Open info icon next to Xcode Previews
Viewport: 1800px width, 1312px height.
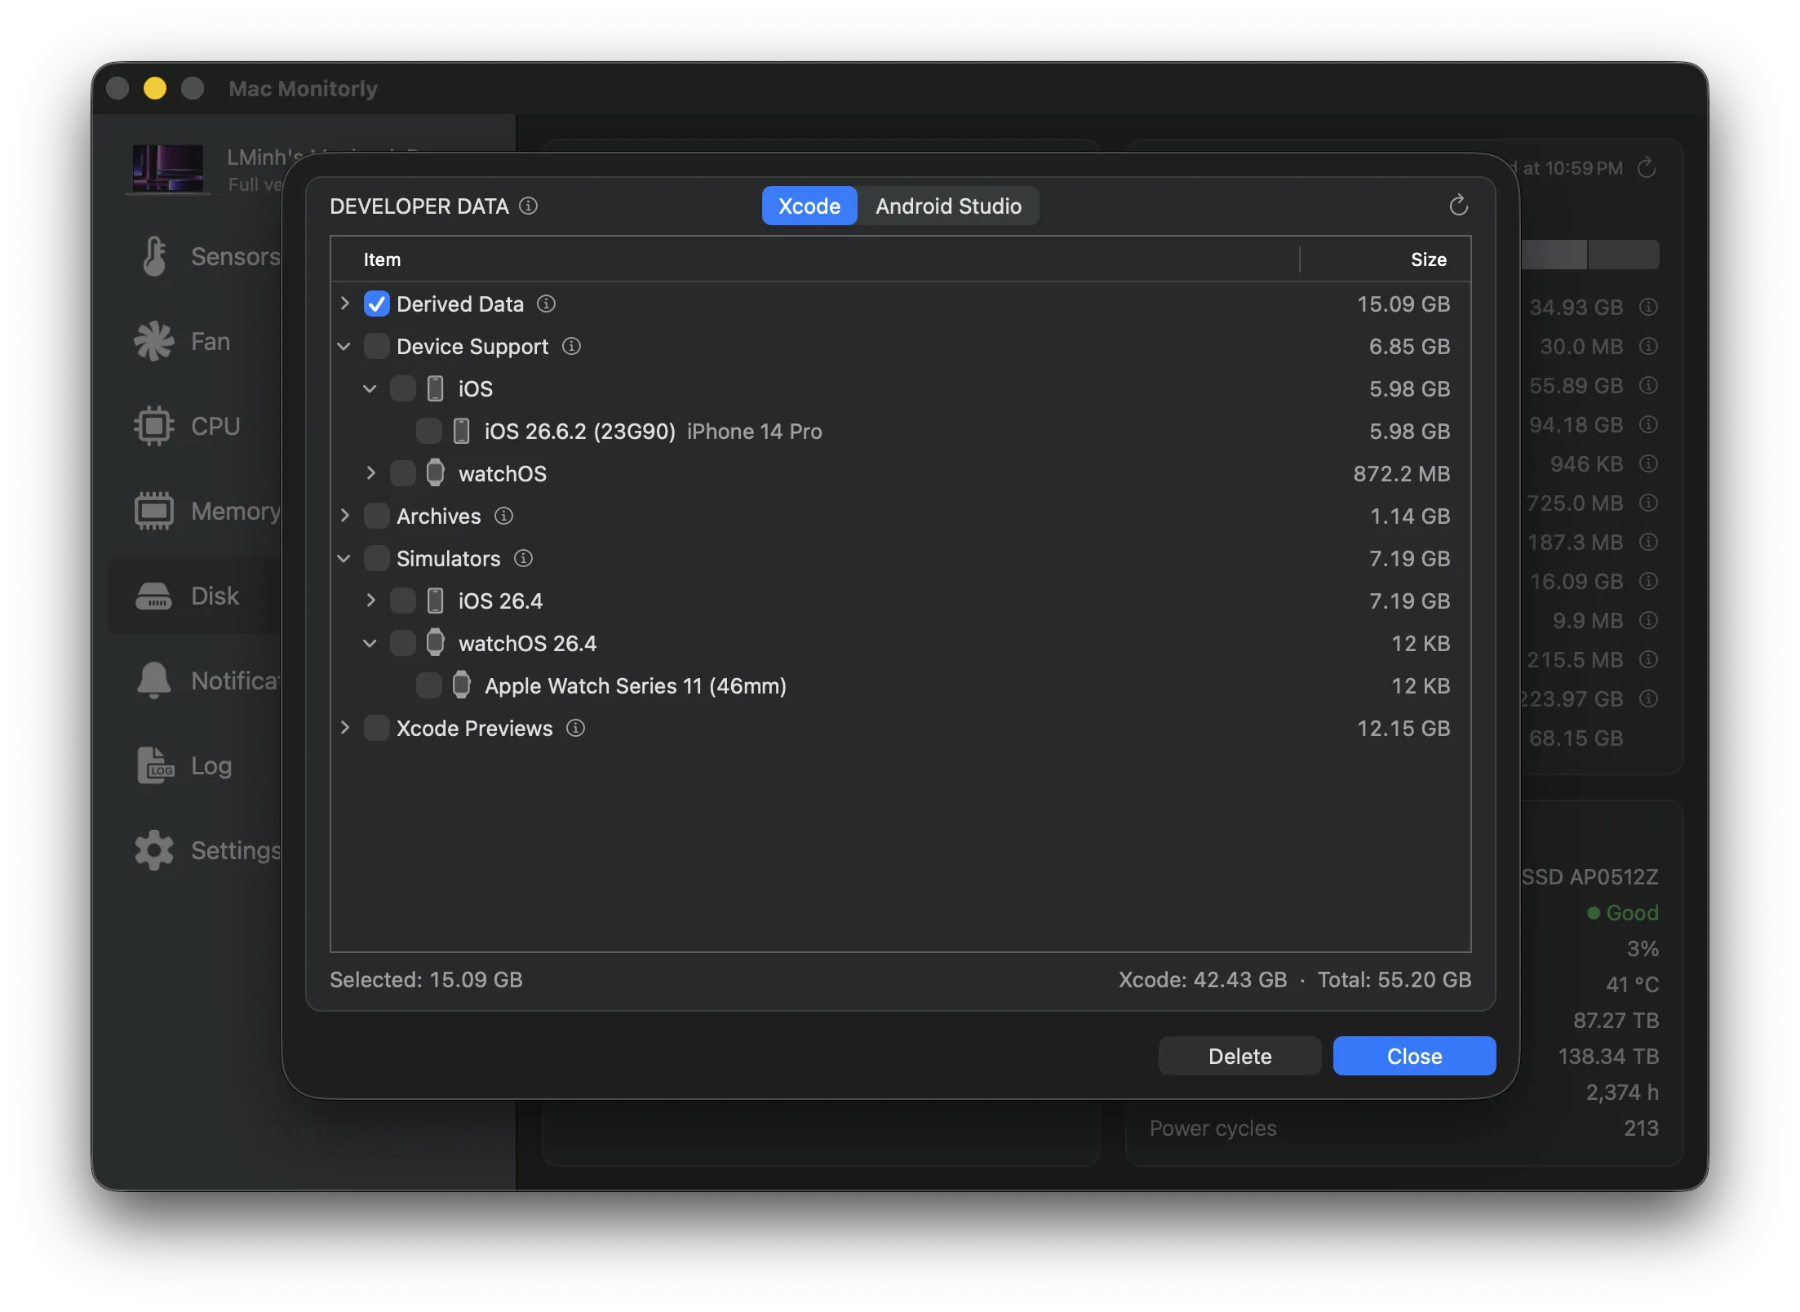(x=575, y=728)
